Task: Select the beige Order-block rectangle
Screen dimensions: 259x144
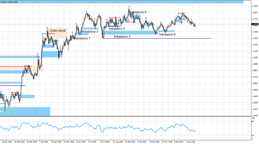Action: click(x=58, y=33)
